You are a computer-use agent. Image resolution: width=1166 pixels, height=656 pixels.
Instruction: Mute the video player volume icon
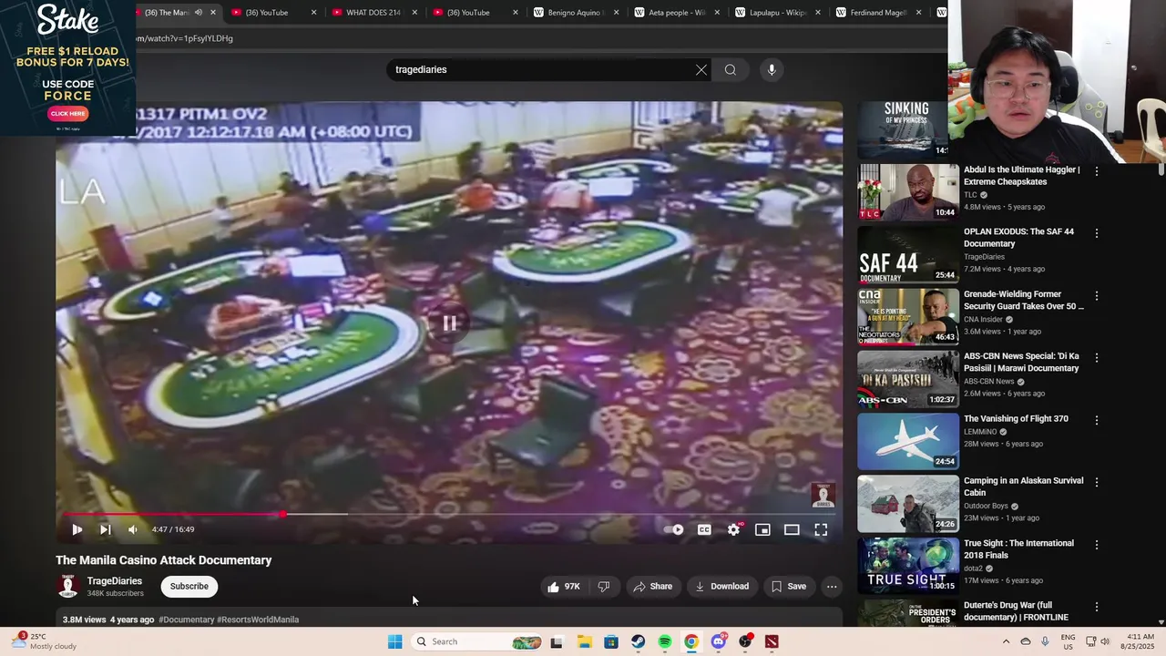coord(133,529)
